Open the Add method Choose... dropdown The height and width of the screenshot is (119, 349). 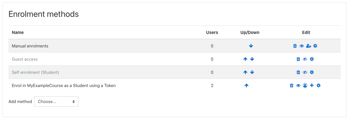[56, 102]
